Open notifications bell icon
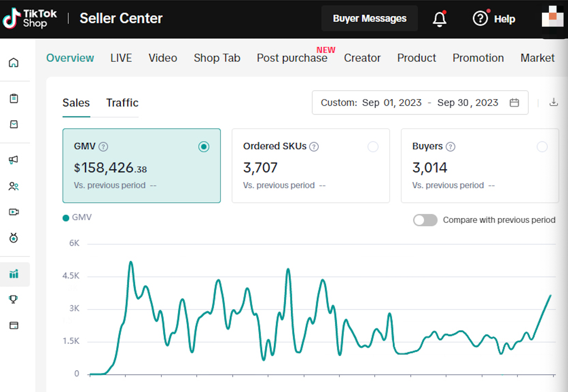Image resolution: width=568 pixels, height=392 pixels. click(x=439, y=18)
